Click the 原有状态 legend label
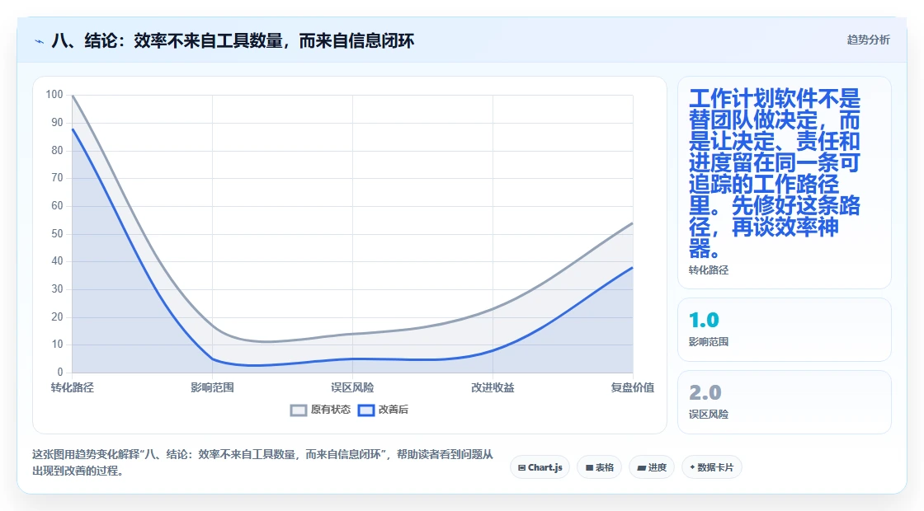Viewport: 924px width, 511px height. pyautogui.click(x=331, y=410)
